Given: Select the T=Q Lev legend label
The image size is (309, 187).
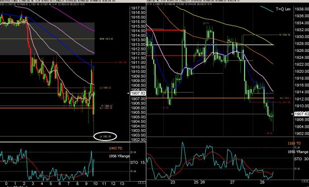Looking at the screenshot, I should (x=283, y=9).
